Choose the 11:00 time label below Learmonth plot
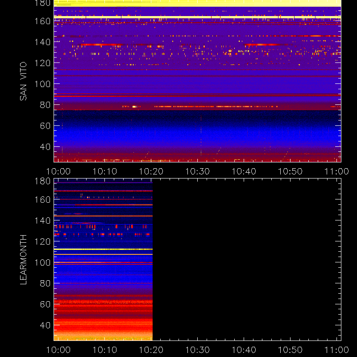Viewport: 357px width, 357px height. (336, 350)
